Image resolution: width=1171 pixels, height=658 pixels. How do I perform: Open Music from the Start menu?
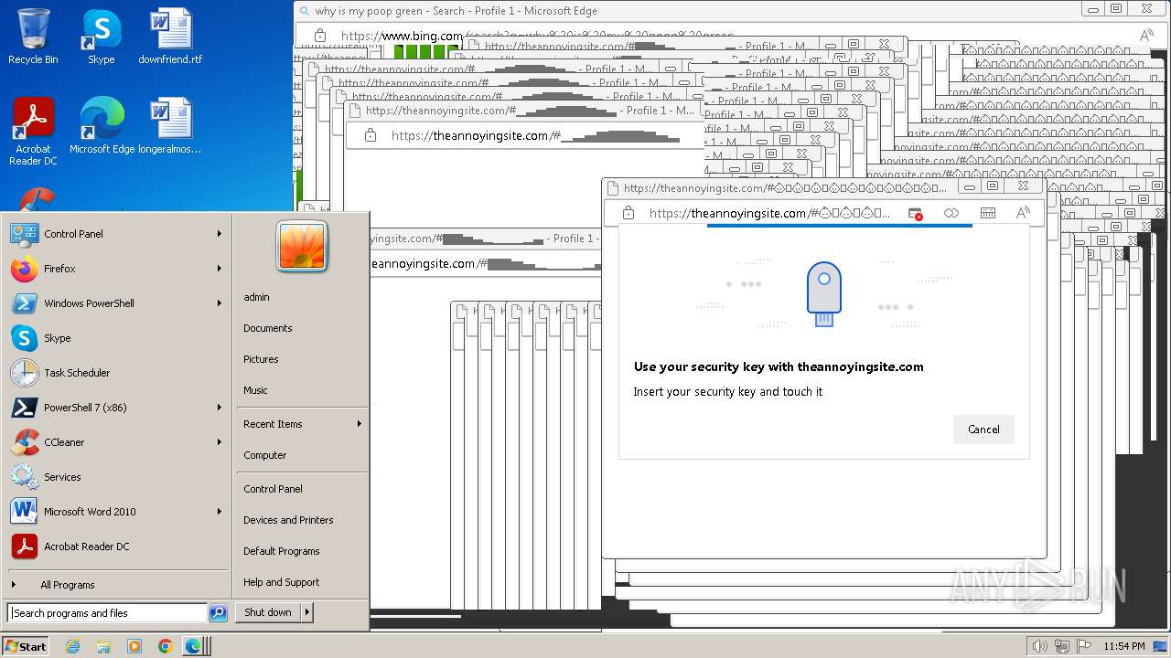point(255,390)
